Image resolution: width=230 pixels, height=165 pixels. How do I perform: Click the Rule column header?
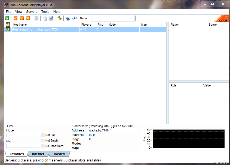(x=174, y=85)
